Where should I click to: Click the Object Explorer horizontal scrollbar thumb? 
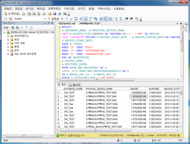(x=24, y=136)
